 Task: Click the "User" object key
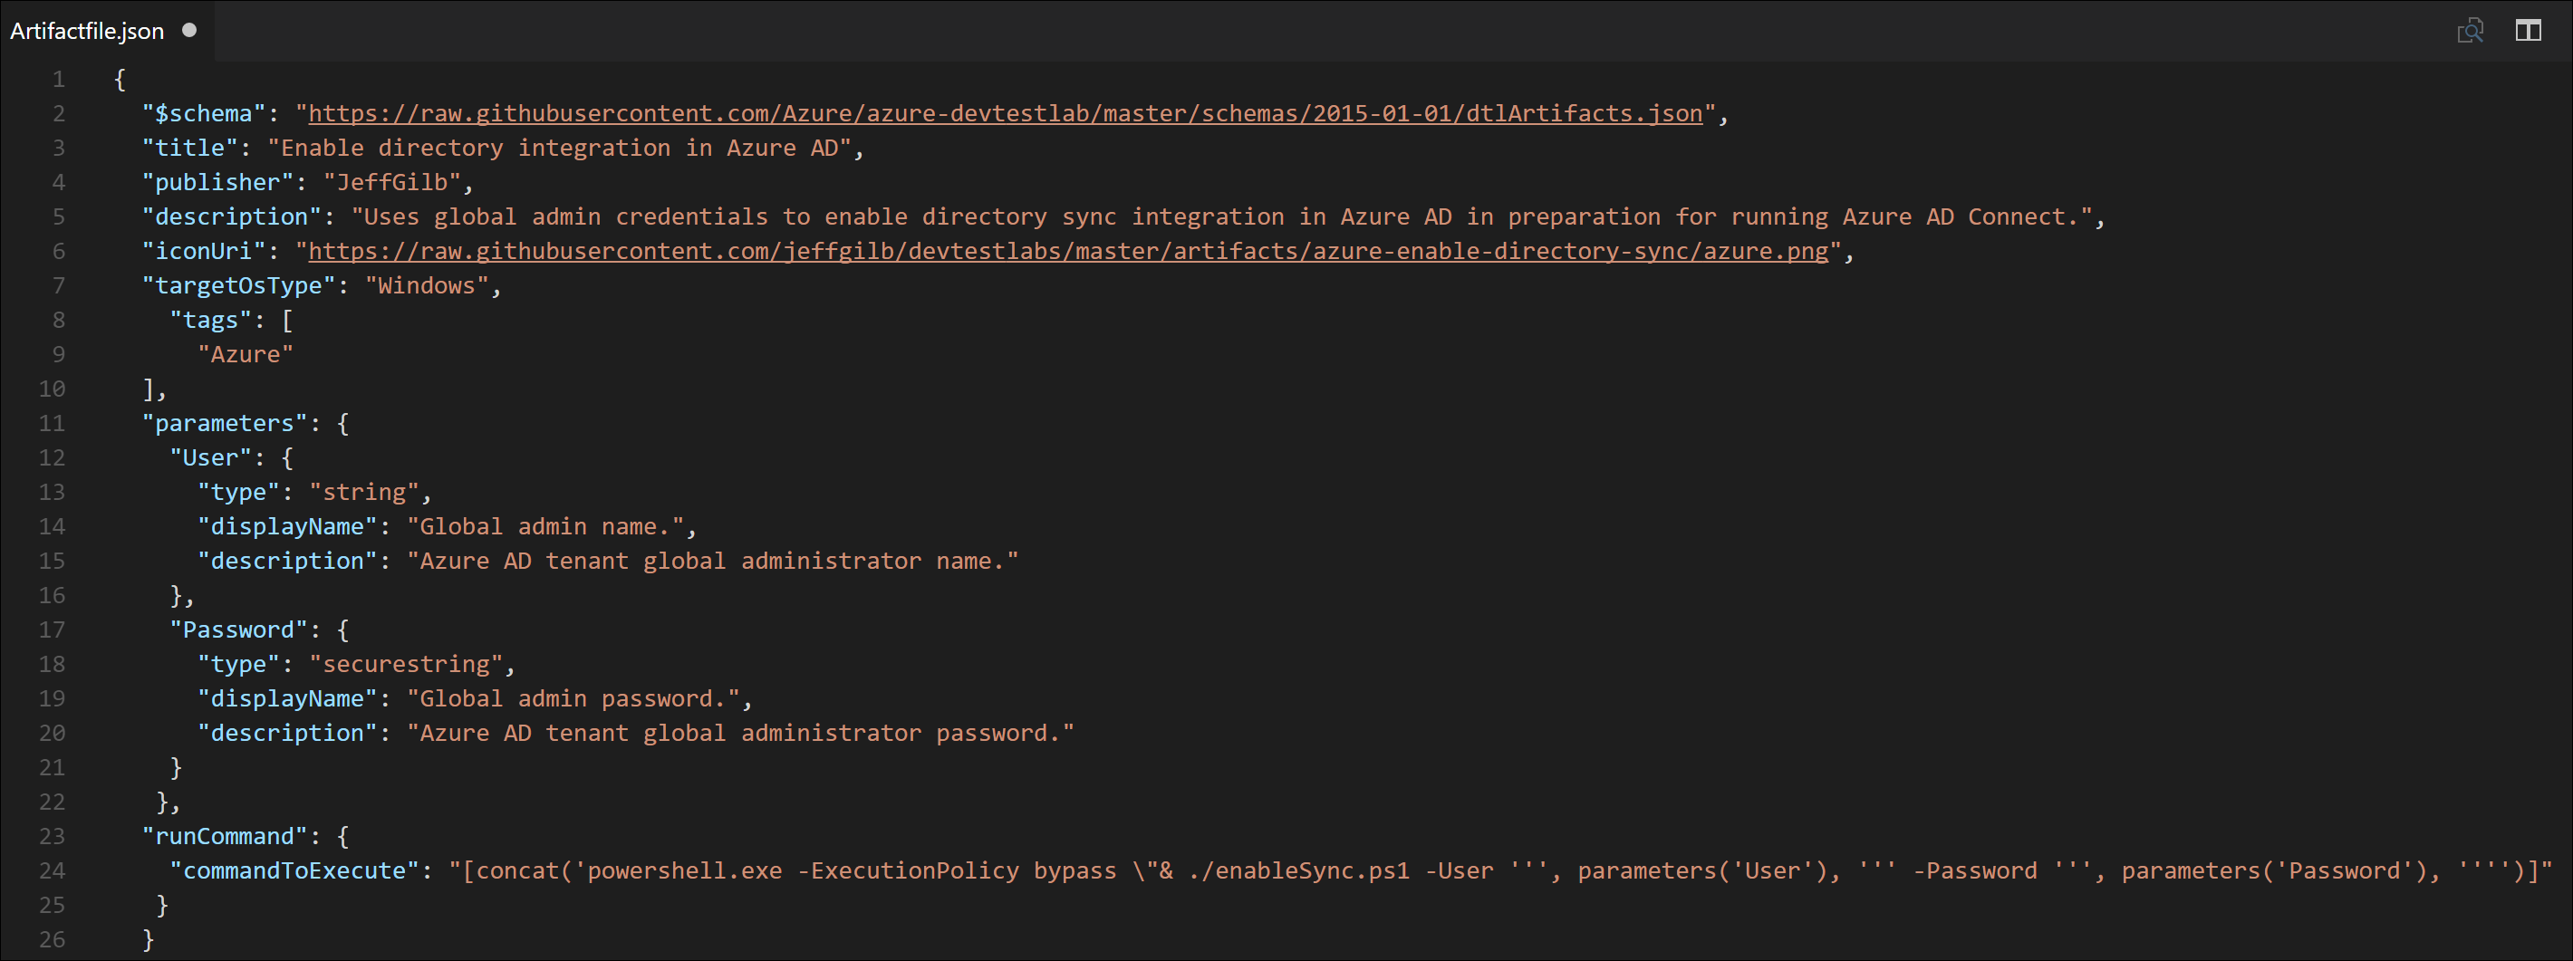211,457
